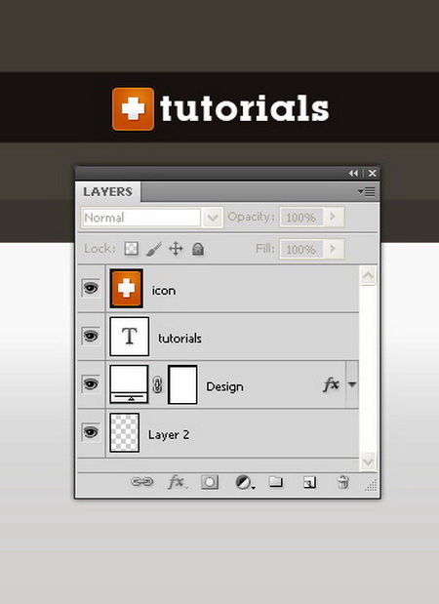Screen dimensions: 439x604
Task: Open the Normal blend mode dropdown
Action: click(213, 218)
